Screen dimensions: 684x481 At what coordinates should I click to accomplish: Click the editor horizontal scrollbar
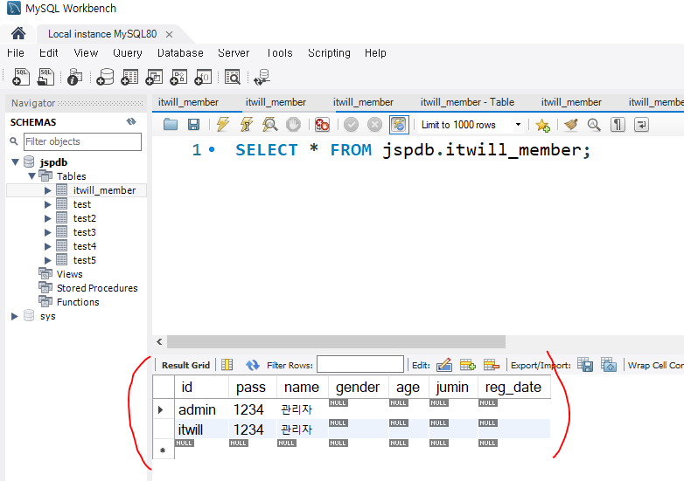(336, 341)
